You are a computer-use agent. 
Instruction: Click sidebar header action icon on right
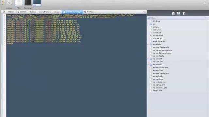(x=205, y=18)
